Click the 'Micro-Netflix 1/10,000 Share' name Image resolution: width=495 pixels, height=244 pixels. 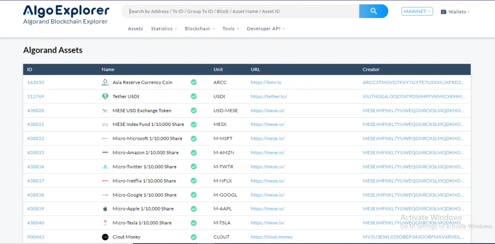(144, 181)
